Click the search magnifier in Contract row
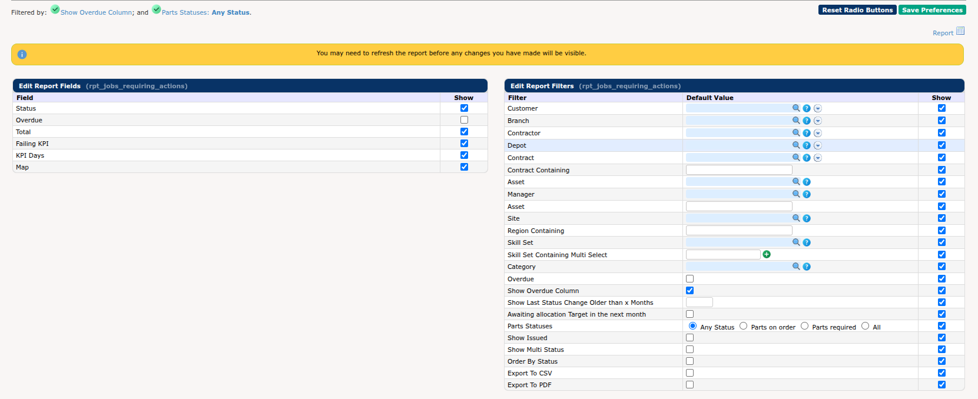Viewport: 978px width, 399px height. click(x=796, y=158)
